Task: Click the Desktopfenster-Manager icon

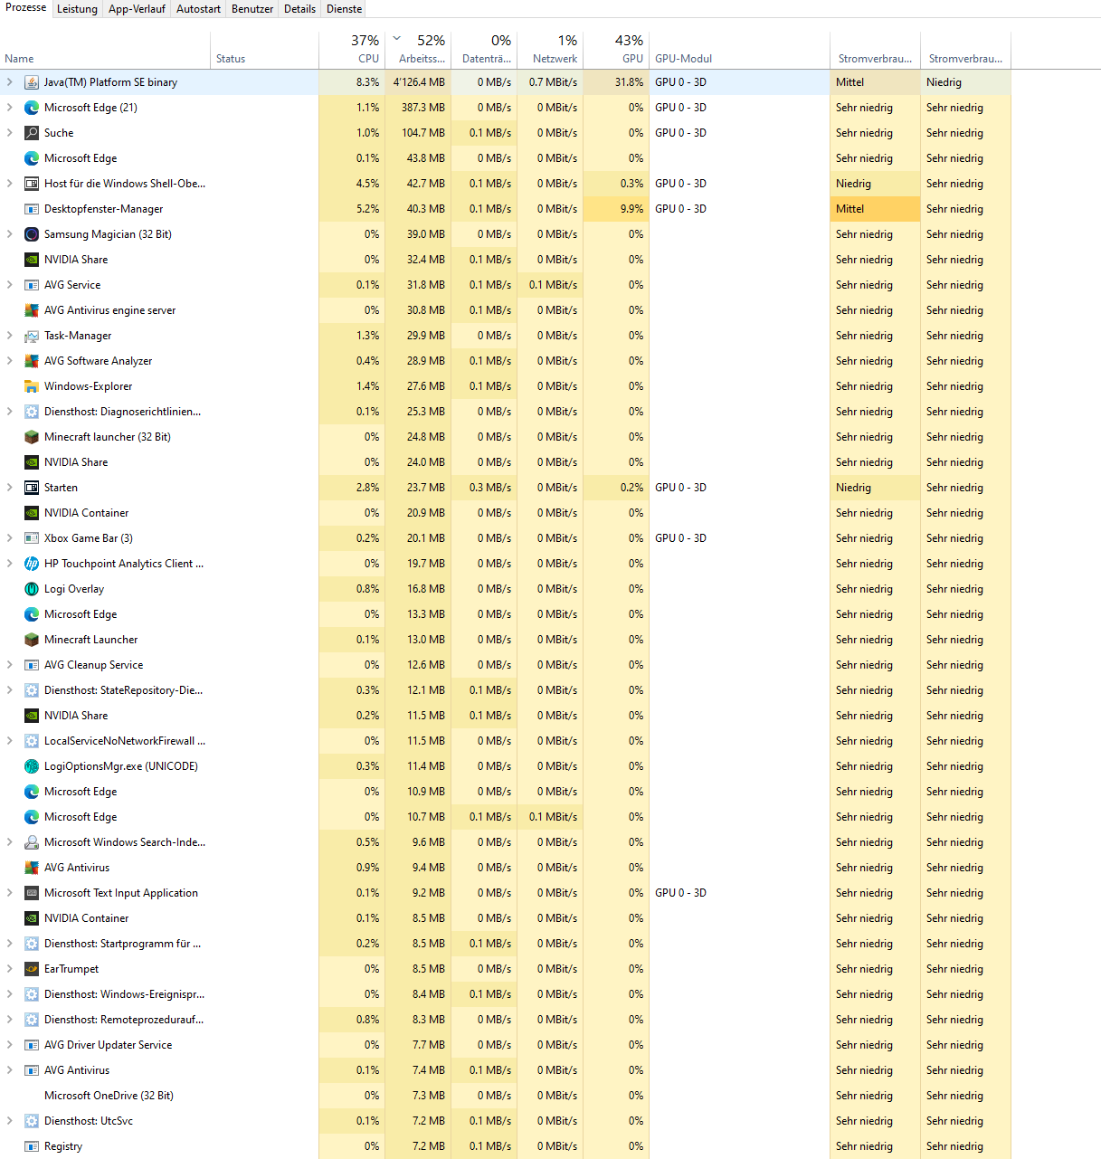Action: click(x=32, y=209)
